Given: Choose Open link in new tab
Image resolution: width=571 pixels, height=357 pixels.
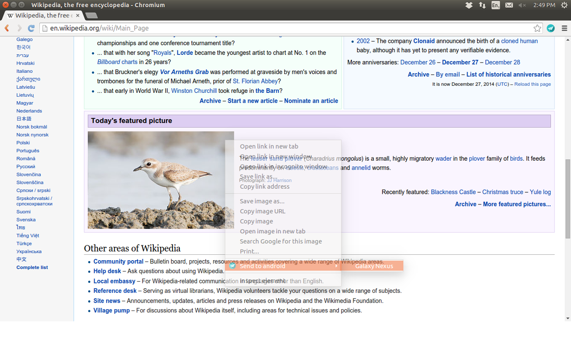Looking at the screenshot, I should point(269,146).
